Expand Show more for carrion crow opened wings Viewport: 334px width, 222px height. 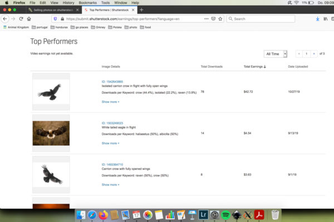pos(110,185)
